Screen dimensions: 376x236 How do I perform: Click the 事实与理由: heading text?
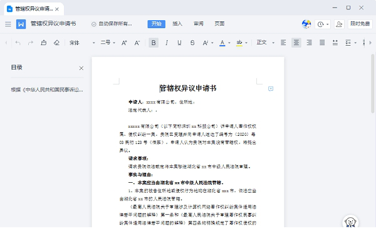click(140, 175)
